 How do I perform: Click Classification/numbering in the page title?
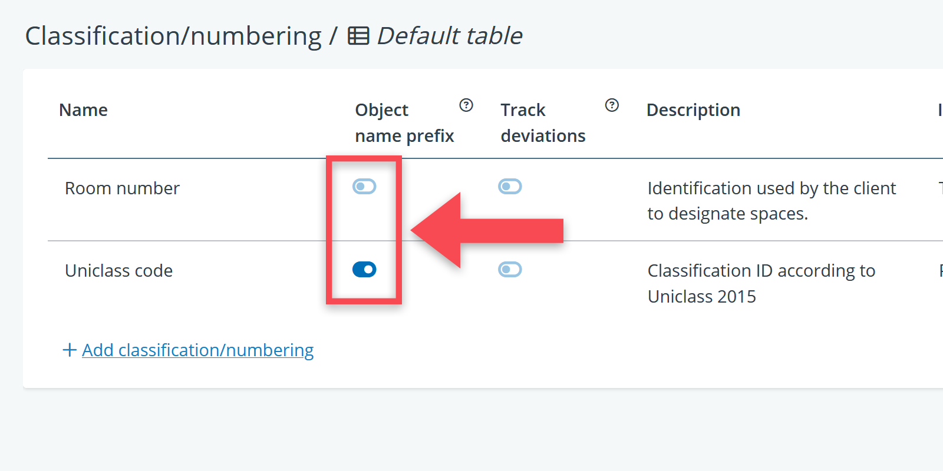click(173, 36)
